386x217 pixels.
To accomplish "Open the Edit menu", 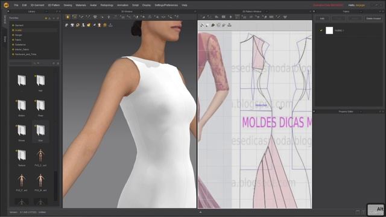I will (x=24, y=5).
